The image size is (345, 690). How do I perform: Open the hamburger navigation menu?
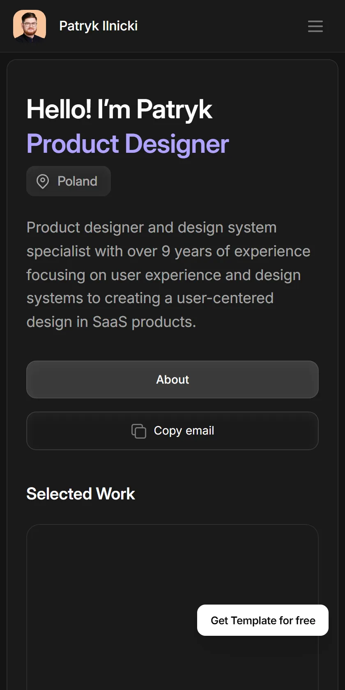[315, 26]
